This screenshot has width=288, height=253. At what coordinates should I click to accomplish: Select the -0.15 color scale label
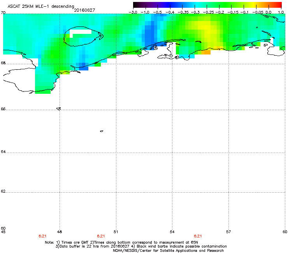pyautogui.click(x=233, y=12)
